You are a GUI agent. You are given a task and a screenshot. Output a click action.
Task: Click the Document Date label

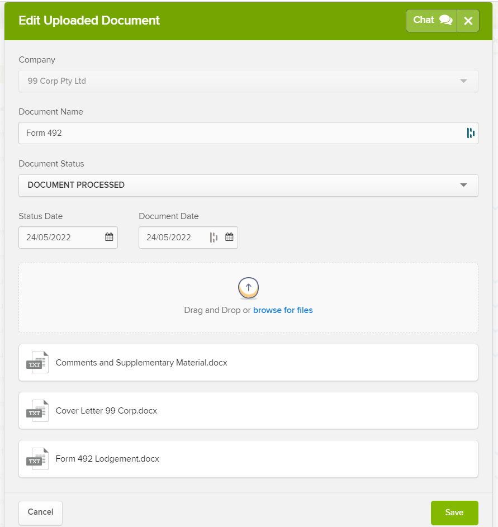pyautogui.click(x=169, y=216)
